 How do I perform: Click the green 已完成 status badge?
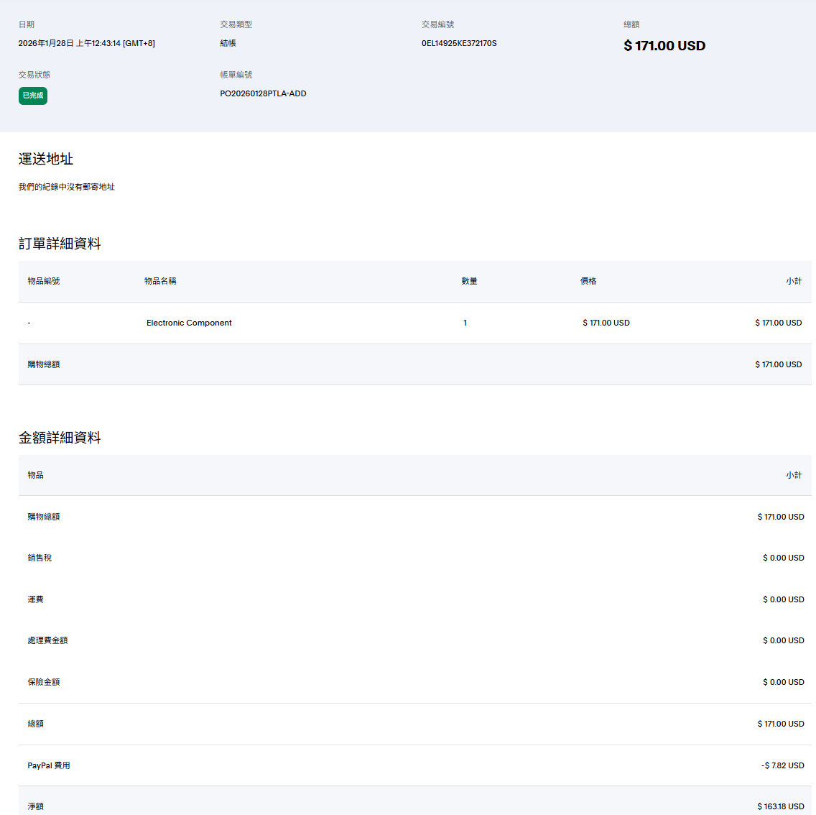[x=33, y=96]
